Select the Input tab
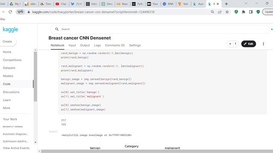The image size is (273, 153). click(x=72, y=45)
